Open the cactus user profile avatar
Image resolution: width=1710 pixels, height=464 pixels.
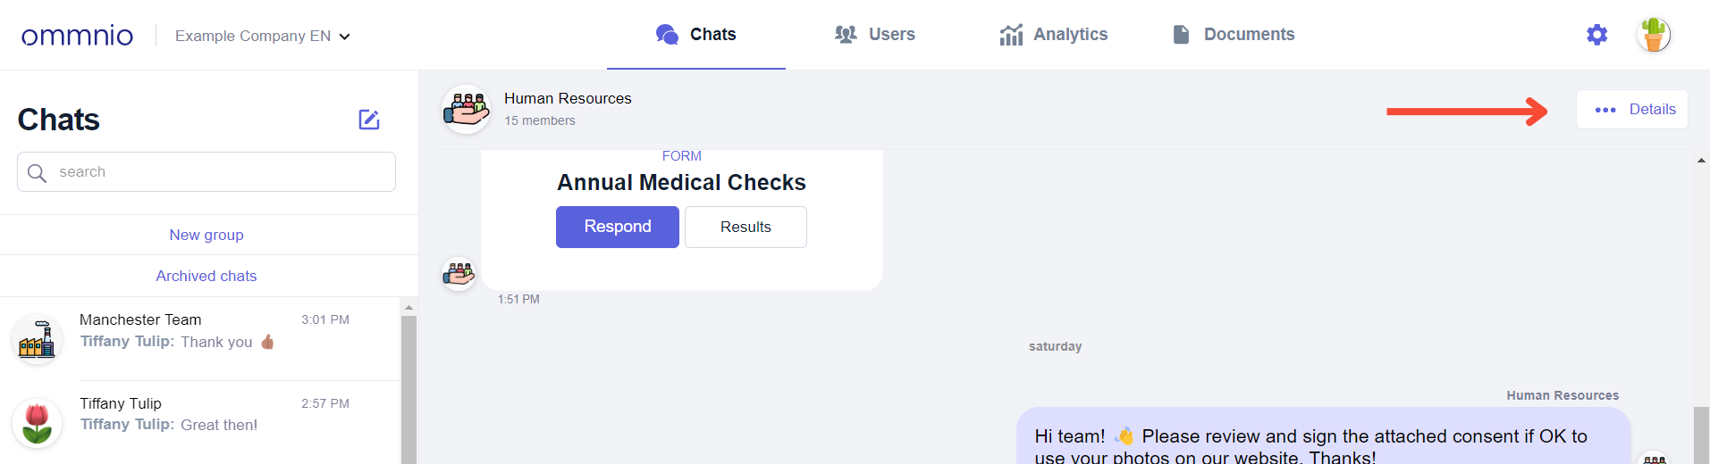[1654, 35]
